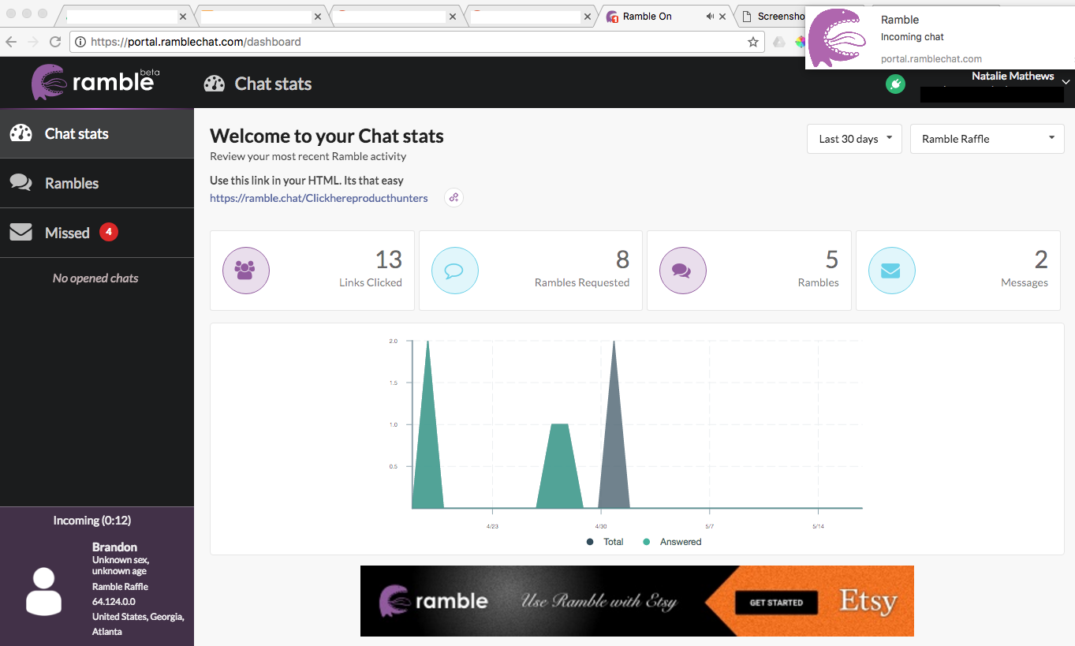Select the Chat stats sidebar icon

20,133
